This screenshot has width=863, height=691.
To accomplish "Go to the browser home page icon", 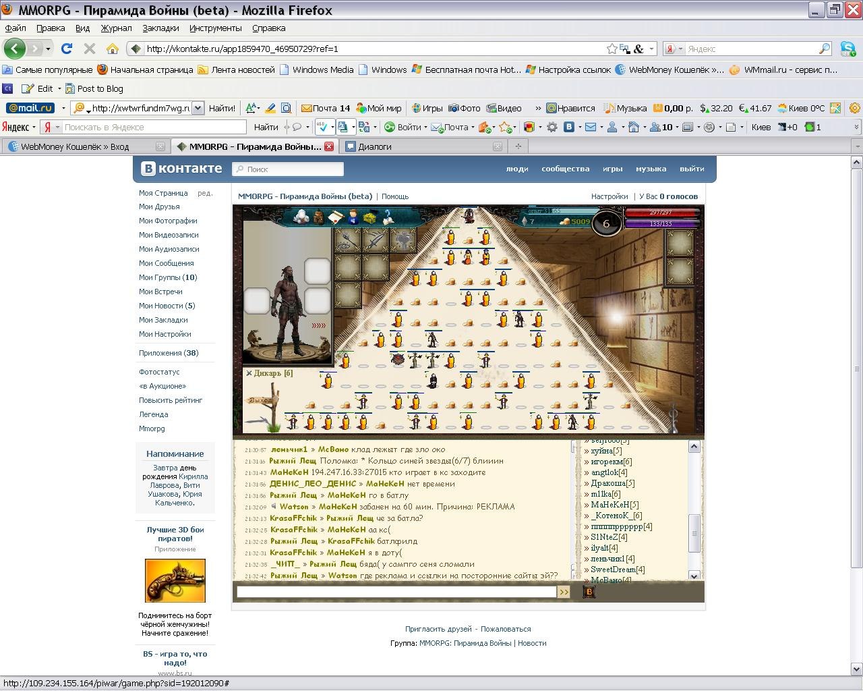I will pyautogui.click(x=113, y=49).
